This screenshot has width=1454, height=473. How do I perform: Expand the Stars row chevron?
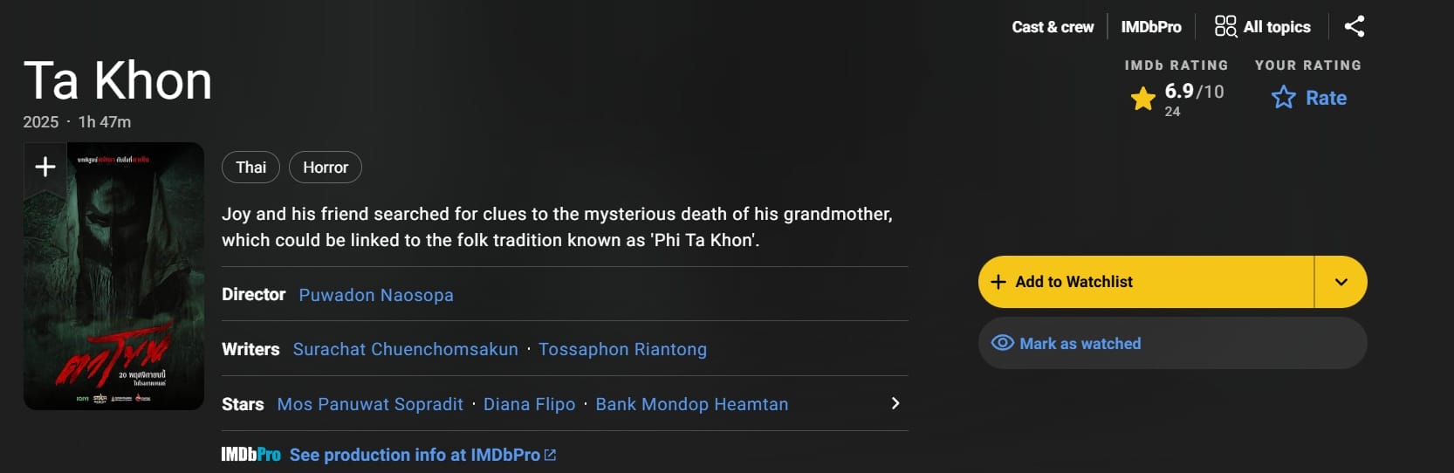(895, 403)
